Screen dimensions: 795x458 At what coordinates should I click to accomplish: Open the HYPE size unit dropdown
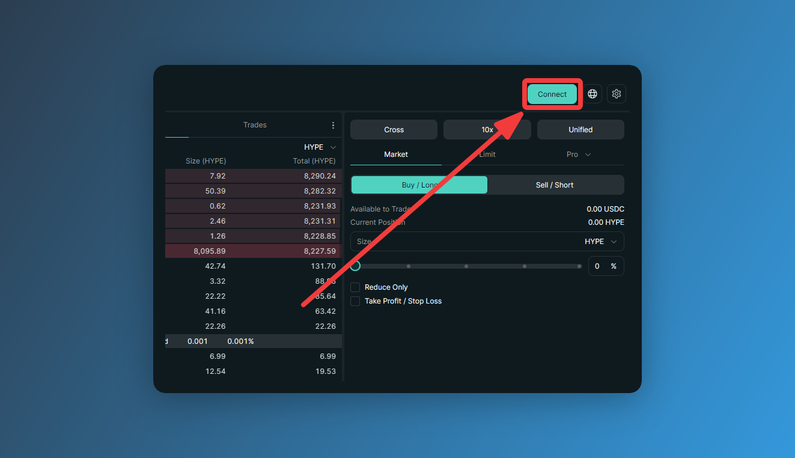click(601, 241)
